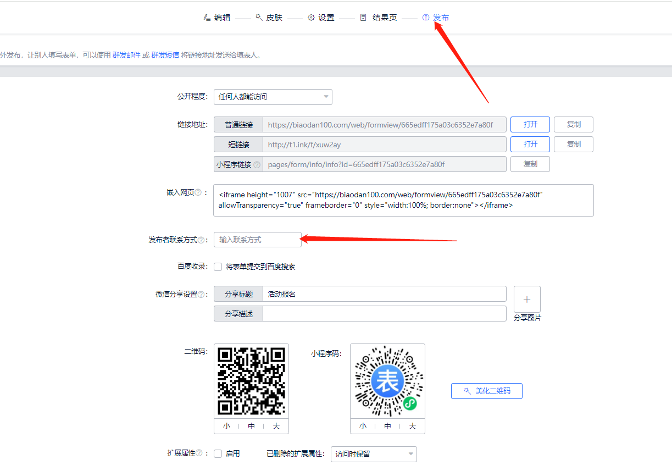Tick the 扩展属性 启用 checkbox
The image size is (672, 471).
click(218, 454)
